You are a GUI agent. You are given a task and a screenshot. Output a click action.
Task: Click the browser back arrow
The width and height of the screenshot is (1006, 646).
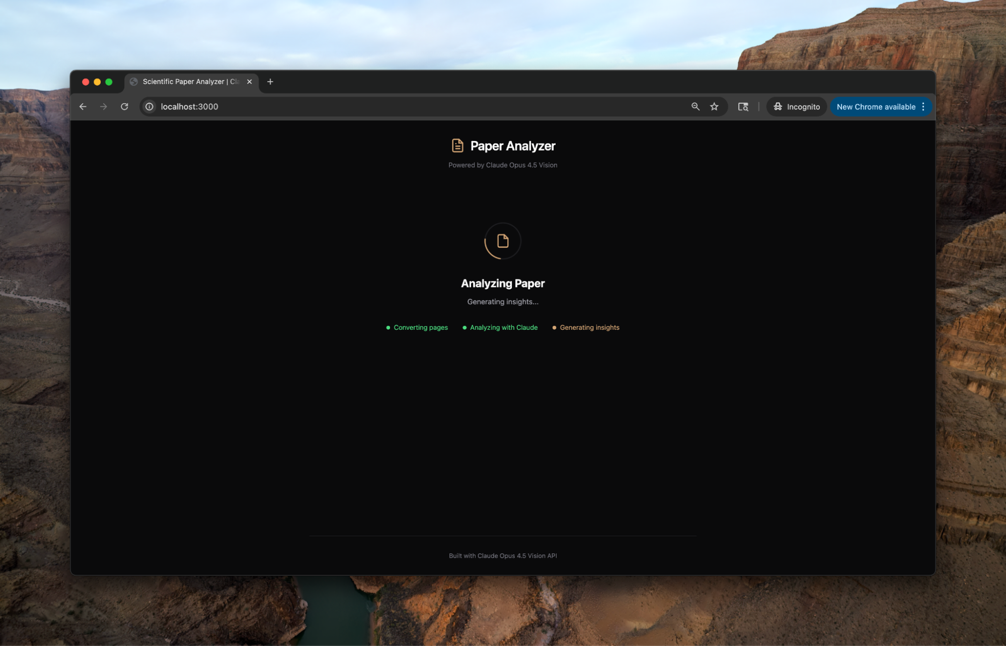point(83,107)
